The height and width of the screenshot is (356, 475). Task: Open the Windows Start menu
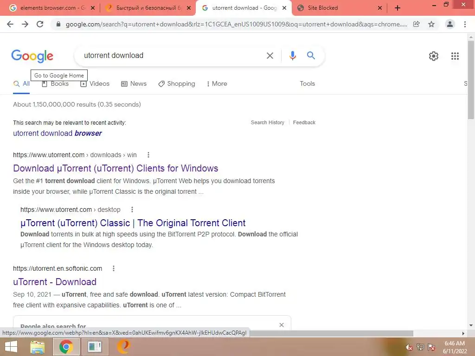tap(11, 347)
